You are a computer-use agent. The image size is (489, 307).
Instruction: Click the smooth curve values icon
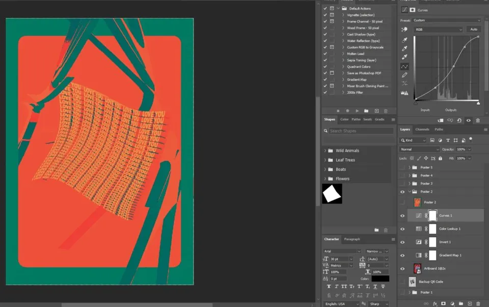tap(404, 84)
